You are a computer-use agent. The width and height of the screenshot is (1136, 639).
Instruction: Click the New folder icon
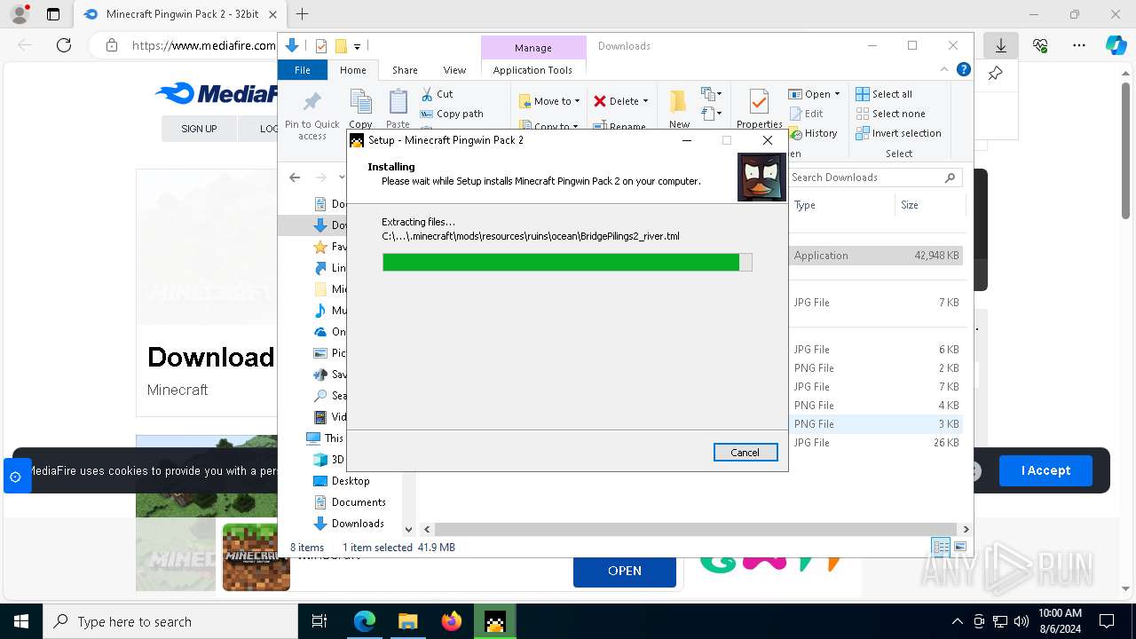tap(679, 103)
